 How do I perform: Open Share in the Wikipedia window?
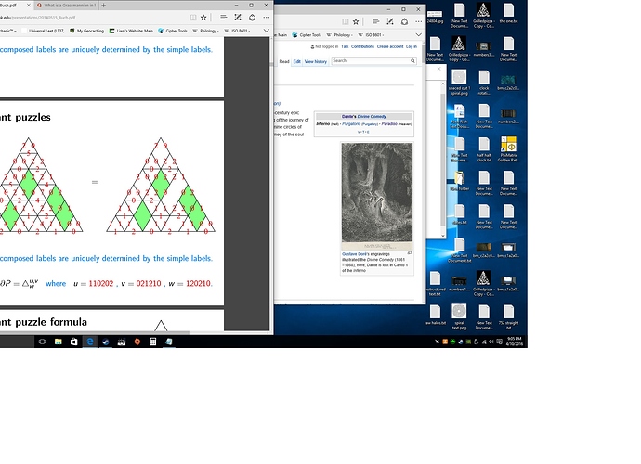[x=404, y=21]
